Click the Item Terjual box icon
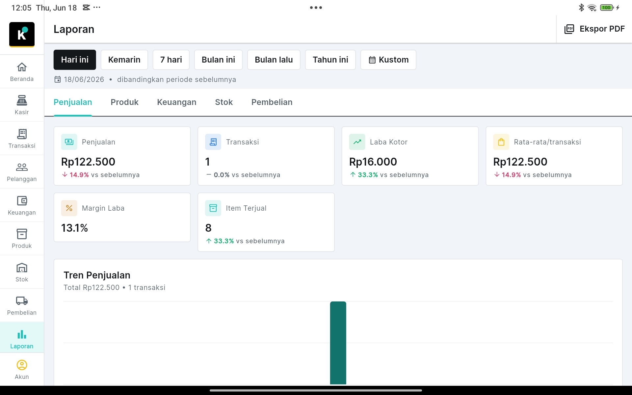This screenshot has width=632, height=395. pos(213,208)
